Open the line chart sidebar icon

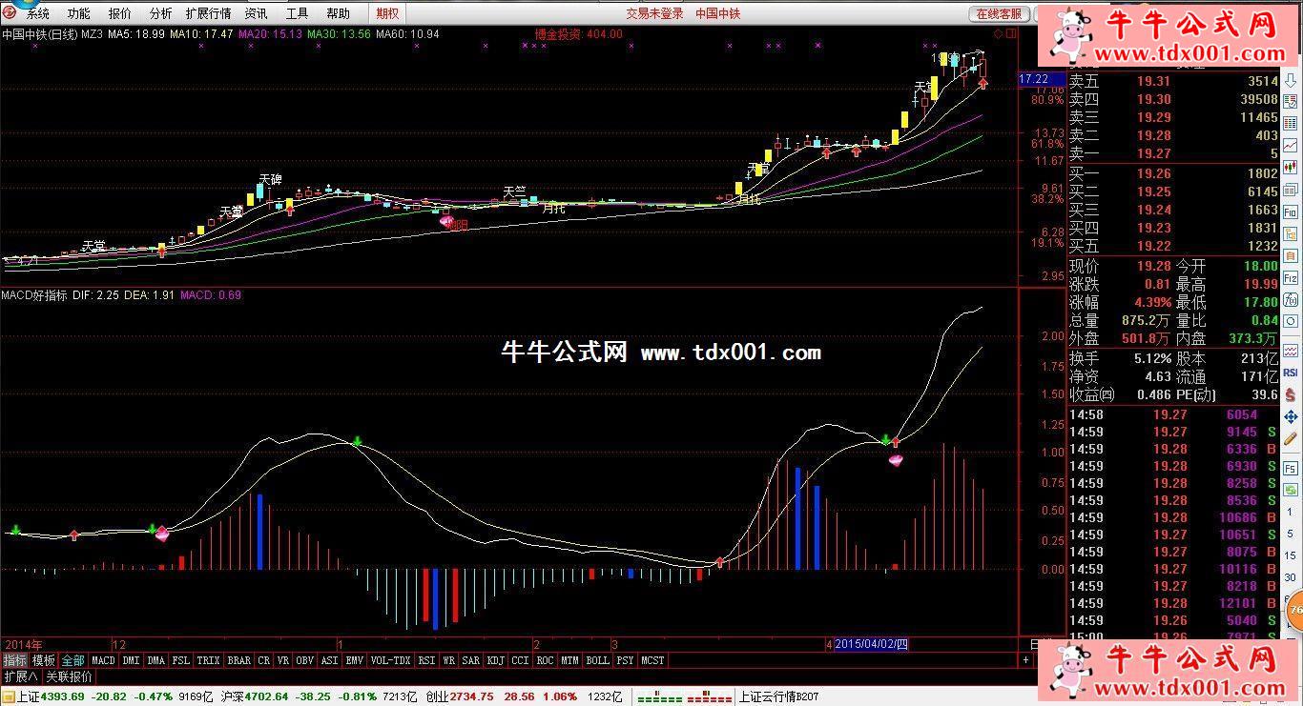point(1291,145)
